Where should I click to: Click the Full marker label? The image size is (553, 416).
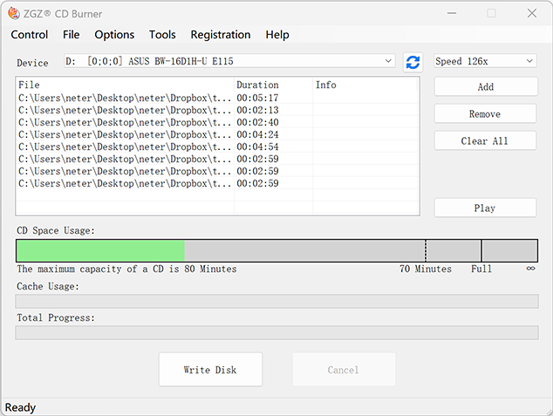[481, 269]
